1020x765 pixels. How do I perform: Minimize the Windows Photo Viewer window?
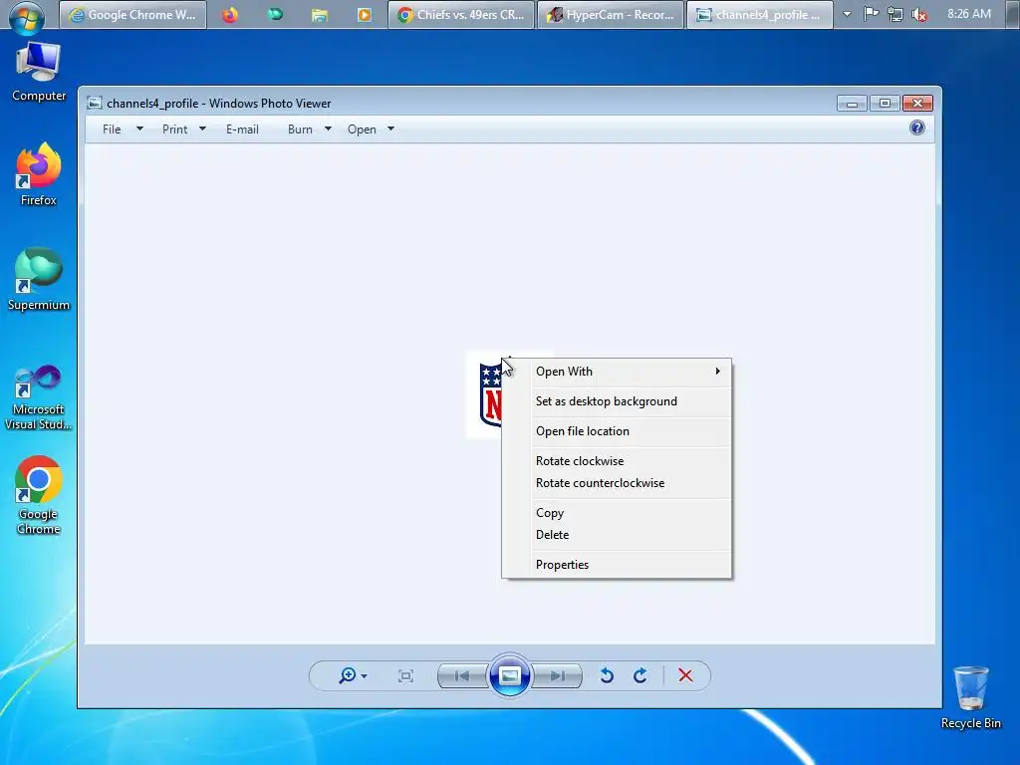pos(852,103)
